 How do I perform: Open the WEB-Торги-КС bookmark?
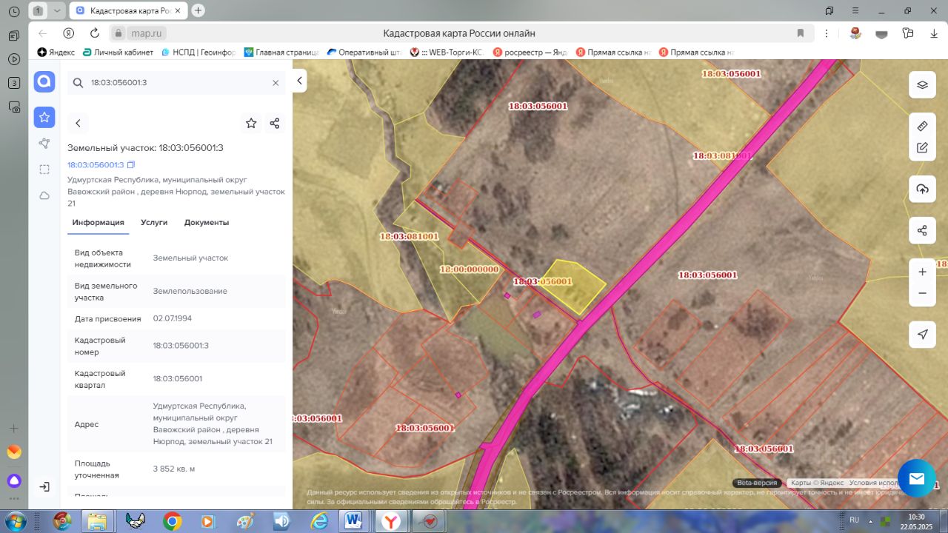pos(446,53)
